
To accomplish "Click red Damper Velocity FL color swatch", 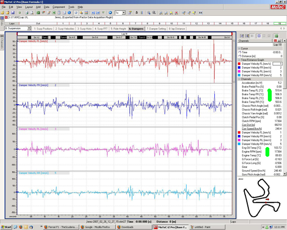I will [x=240, y=63].
